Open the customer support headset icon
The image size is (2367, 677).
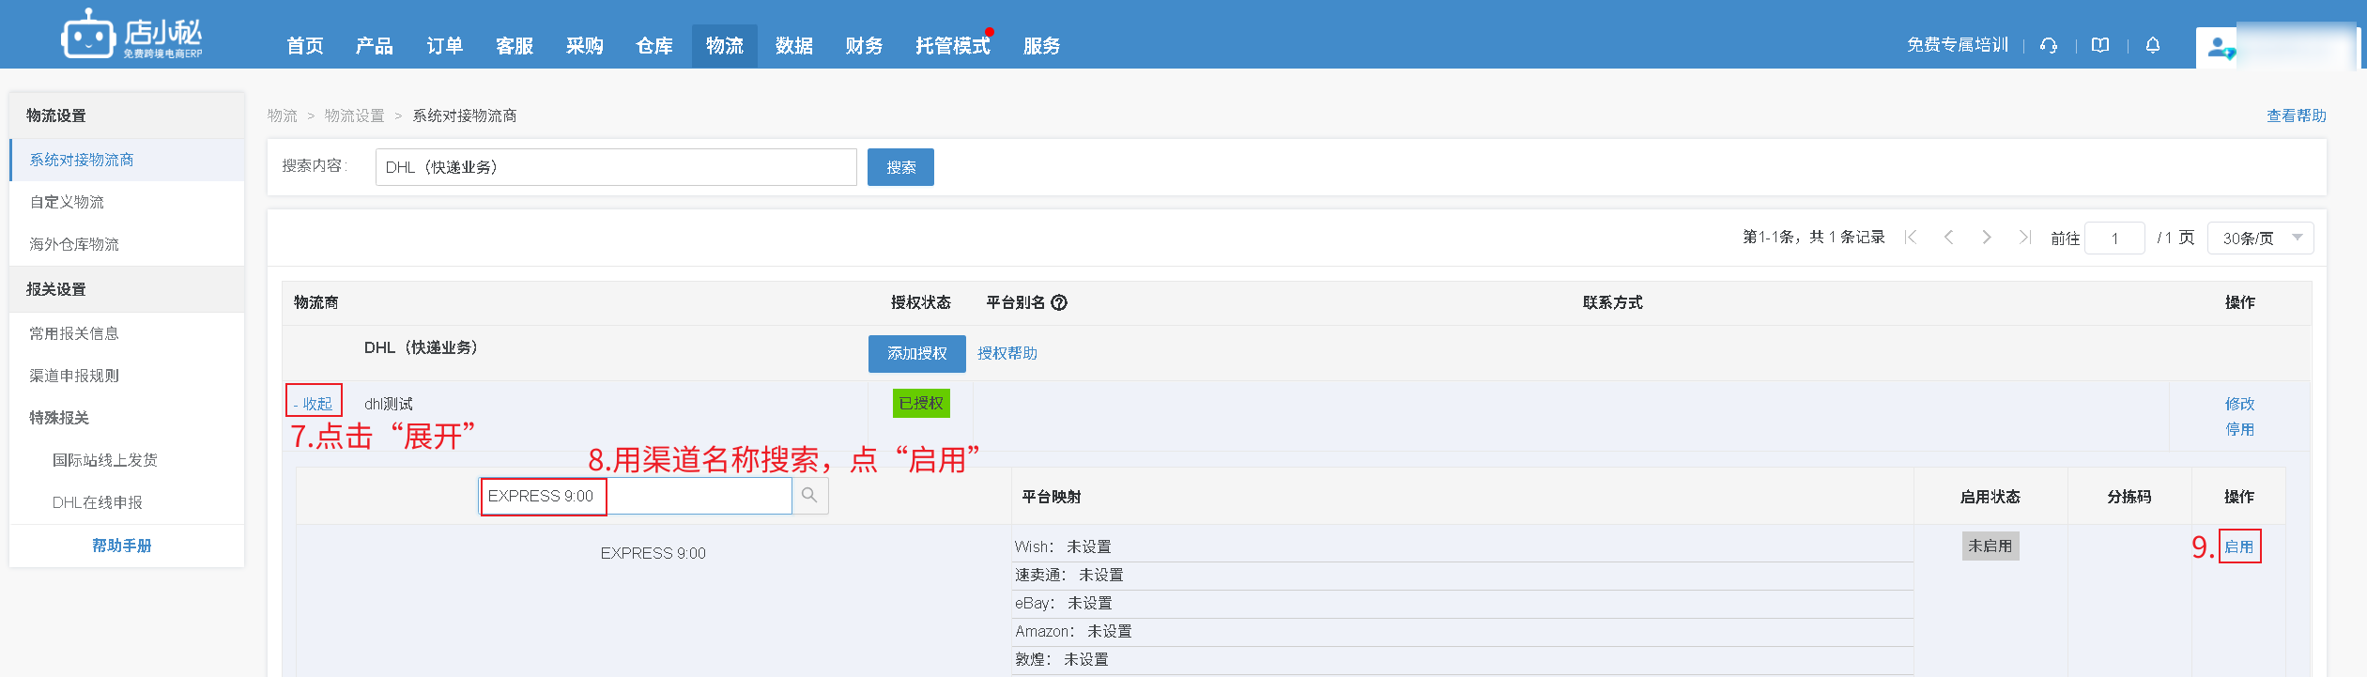click(x=2049, y=45)
